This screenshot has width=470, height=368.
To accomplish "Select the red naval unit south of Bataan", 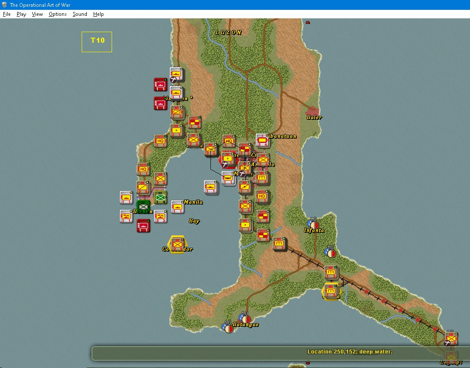I will (143, 226).
